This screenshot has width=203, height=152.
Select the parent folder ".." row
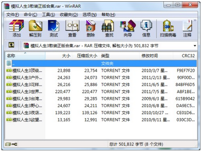click(x=101, y=63)
